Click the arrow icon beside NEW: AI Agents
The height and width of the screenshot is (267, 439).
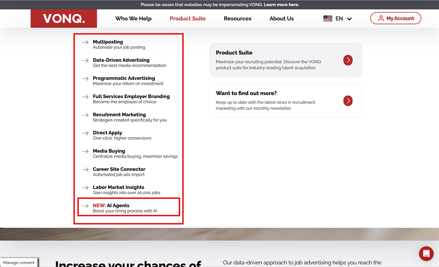pos(85,206)
